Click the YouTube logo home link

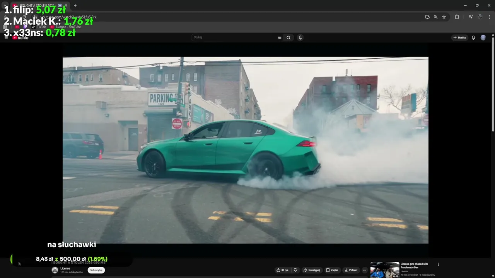(20, 37)
